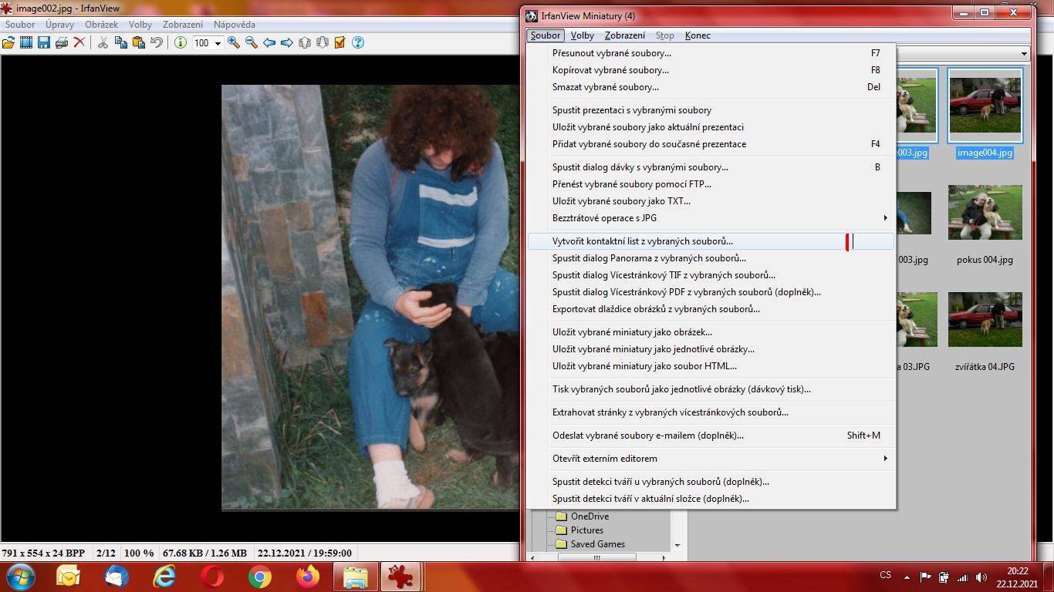Select the Pictures folder in the tree
This screenshot has height=592, width=1054.
tap(587, 530)
